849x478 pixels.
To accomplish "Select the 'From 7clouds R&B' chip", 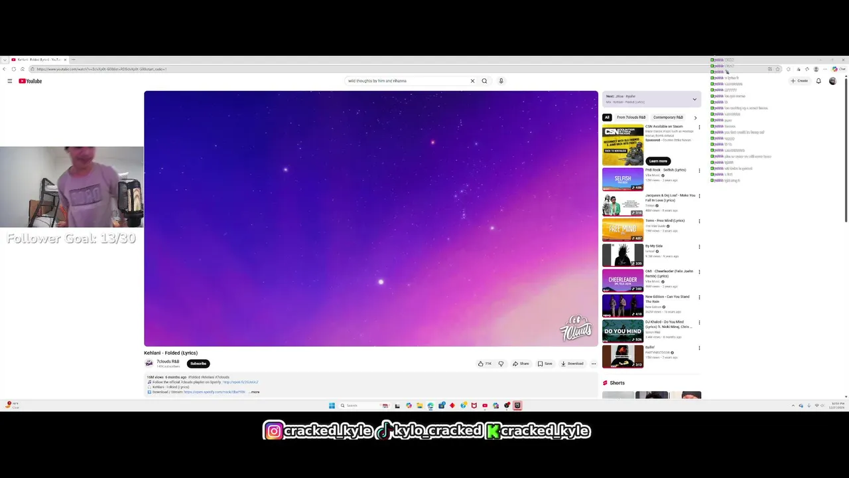I will 631,118.
